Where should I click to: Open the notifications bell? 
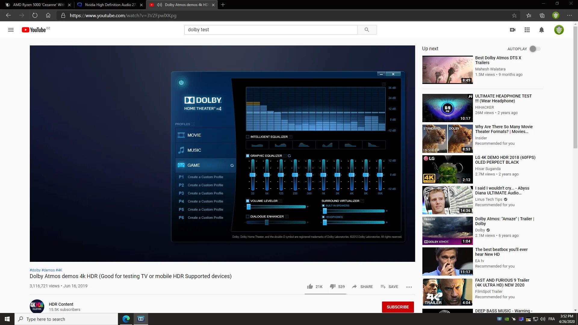click(542, 30)
